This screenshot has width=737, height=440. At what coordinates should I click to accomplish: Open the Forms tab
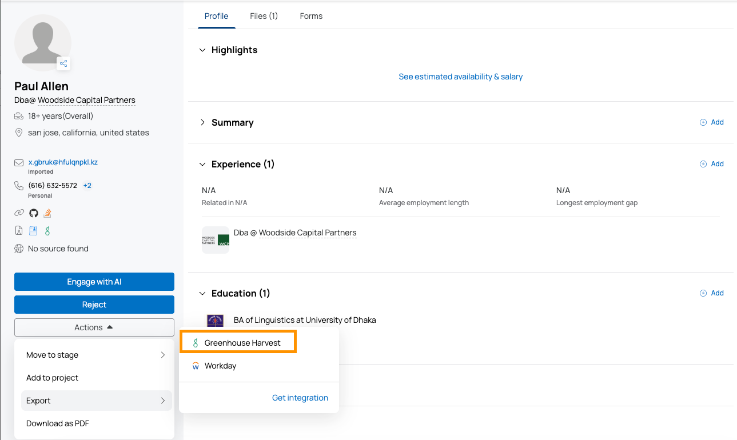[x=311, y=16]
